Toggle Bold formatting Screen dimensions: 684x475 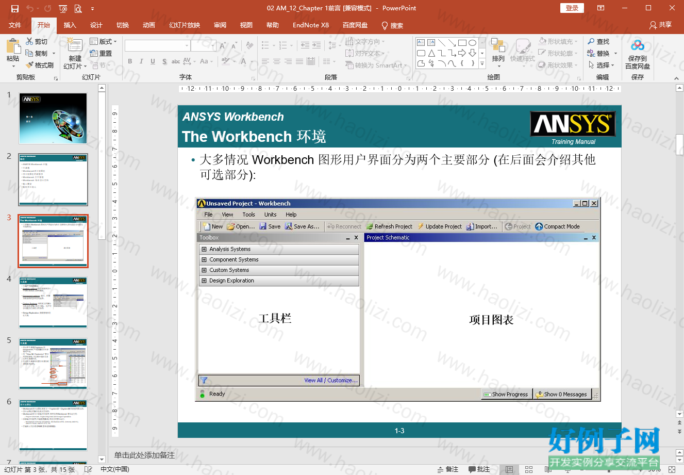coord(130,61)
